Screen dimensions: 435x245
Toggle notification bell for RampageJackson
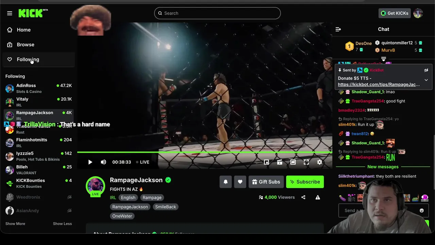(x=226, y=182)
